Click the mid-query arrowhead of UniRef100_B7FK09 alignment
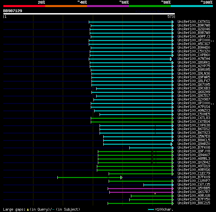This screenshot has width=216, height=212. 122,178
